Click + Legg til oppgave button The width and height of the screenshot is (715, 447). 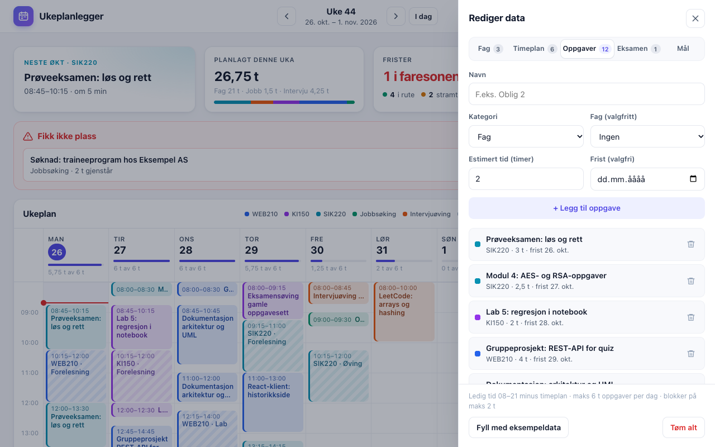click(x=587, y=208)
